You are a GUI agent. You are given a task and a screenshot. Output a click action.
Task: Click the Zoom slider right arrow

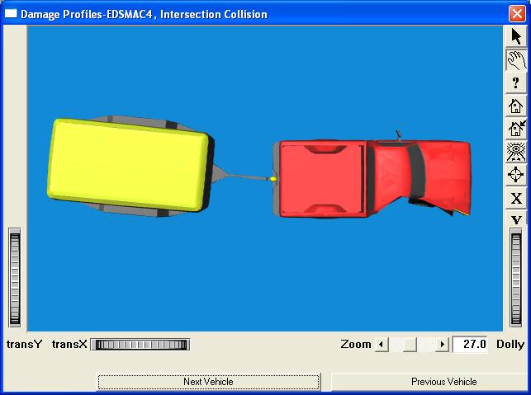[443, 345]
